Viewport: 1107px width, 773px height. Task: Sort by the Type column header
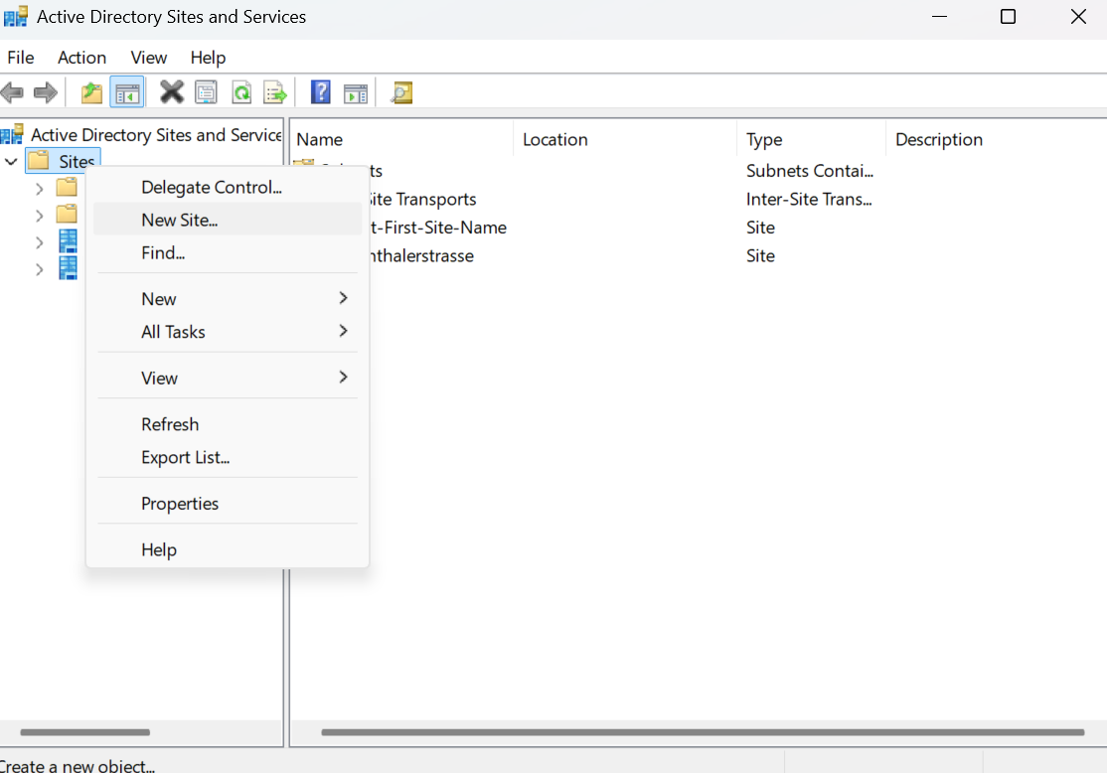[812, 139]
